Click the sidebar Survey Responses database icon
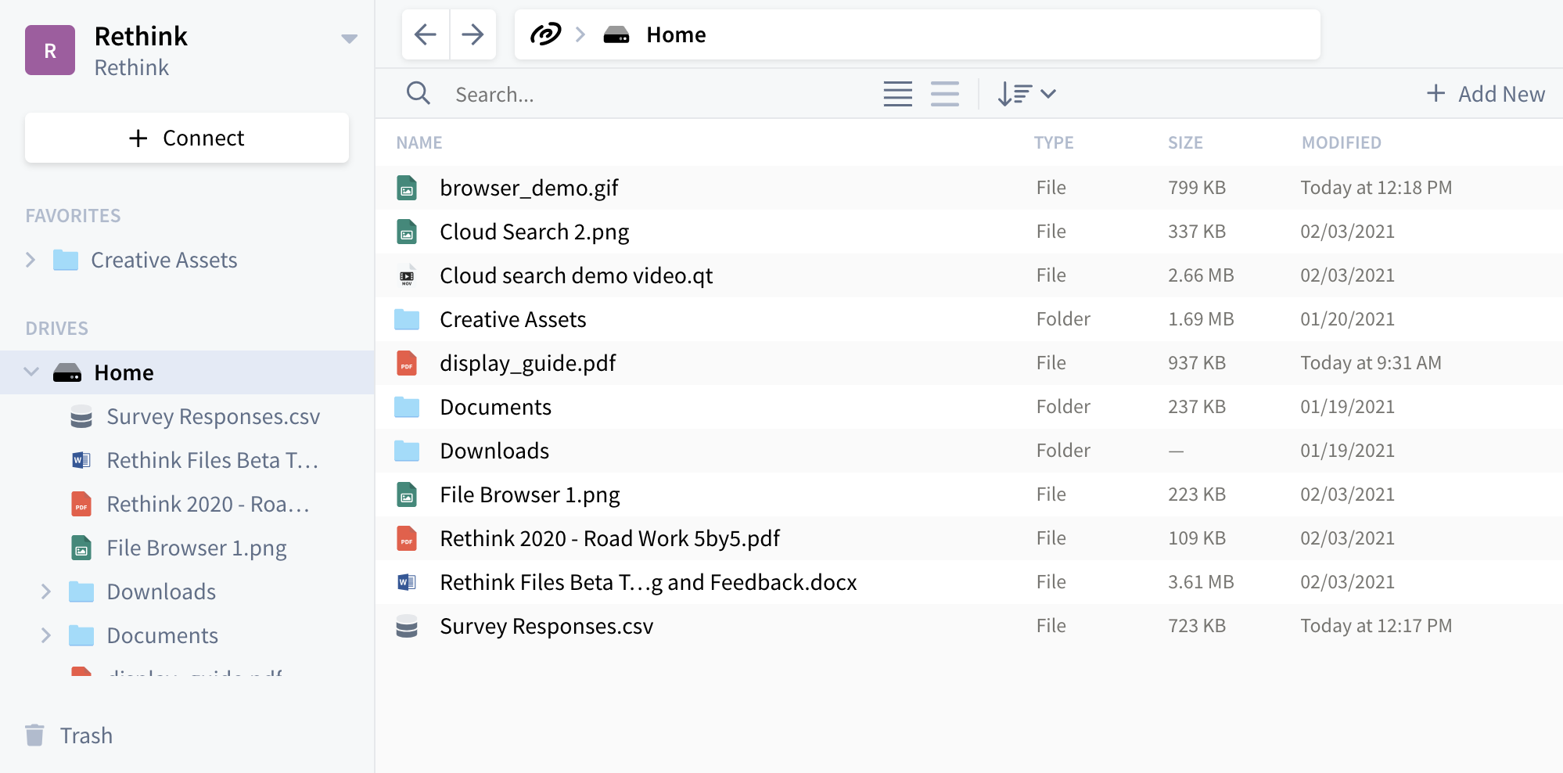 [81, 416]
